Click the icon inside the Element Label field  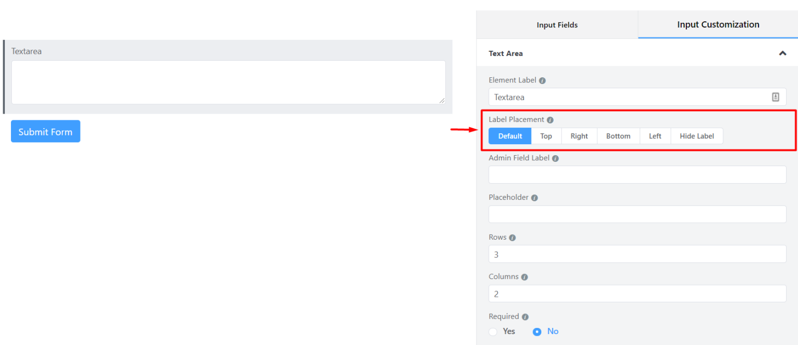(776, 96)
